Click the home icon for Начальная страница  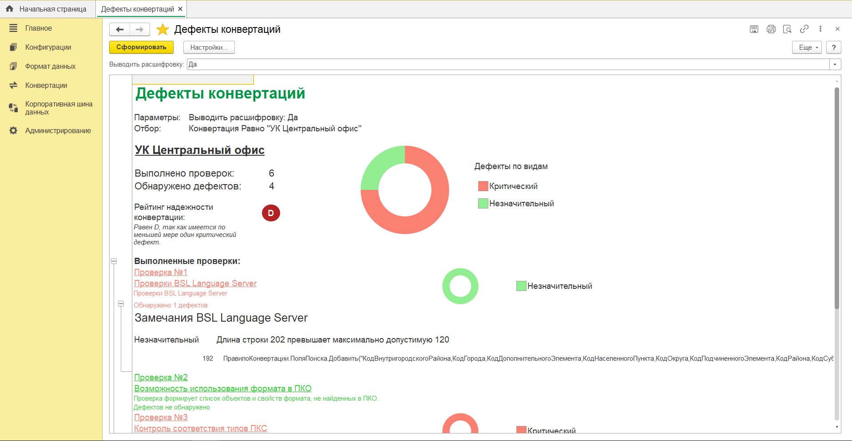pos(9,9)
